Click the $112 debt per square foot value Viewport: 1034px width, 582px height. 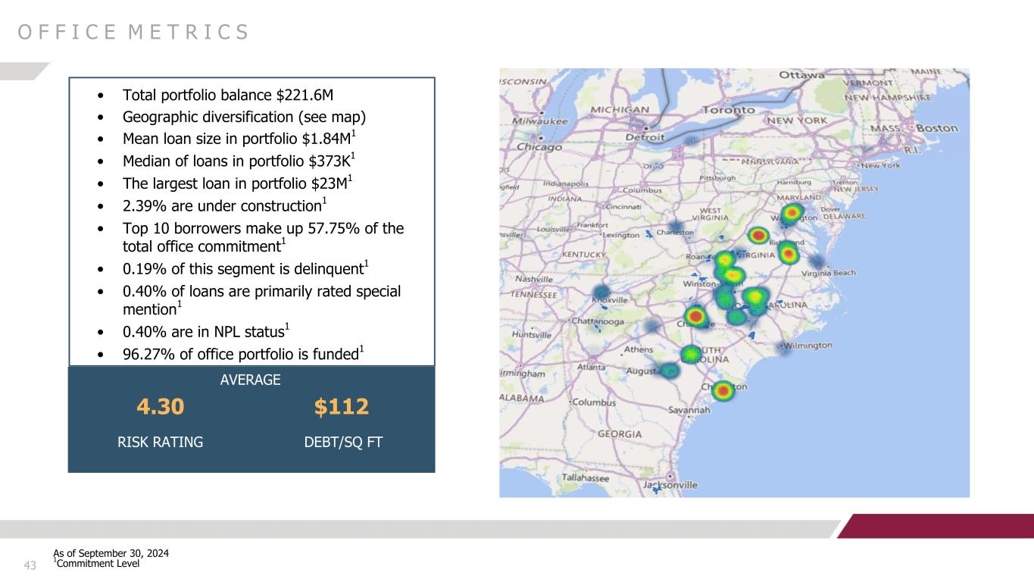click(x=341, y=408)
